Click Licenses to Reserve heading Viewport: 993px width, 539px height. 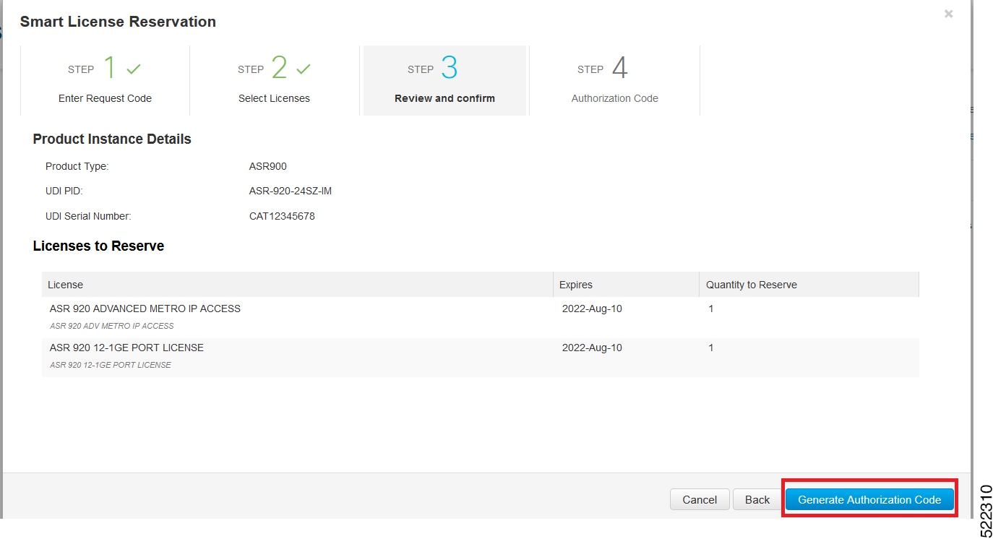click(98, 246)
